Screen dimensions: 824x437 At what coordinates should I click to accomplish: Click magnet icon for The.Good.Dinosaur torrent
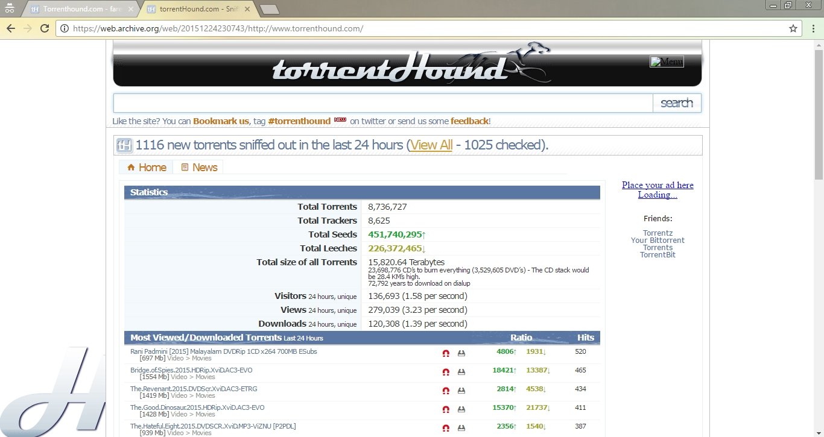click(446, 409)
